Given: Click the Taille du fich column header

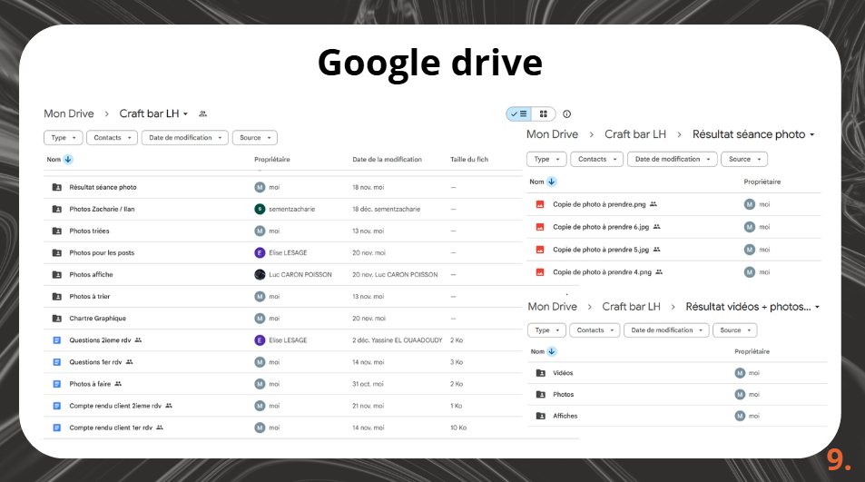Looking at the screenshot, I should (468, 160).
